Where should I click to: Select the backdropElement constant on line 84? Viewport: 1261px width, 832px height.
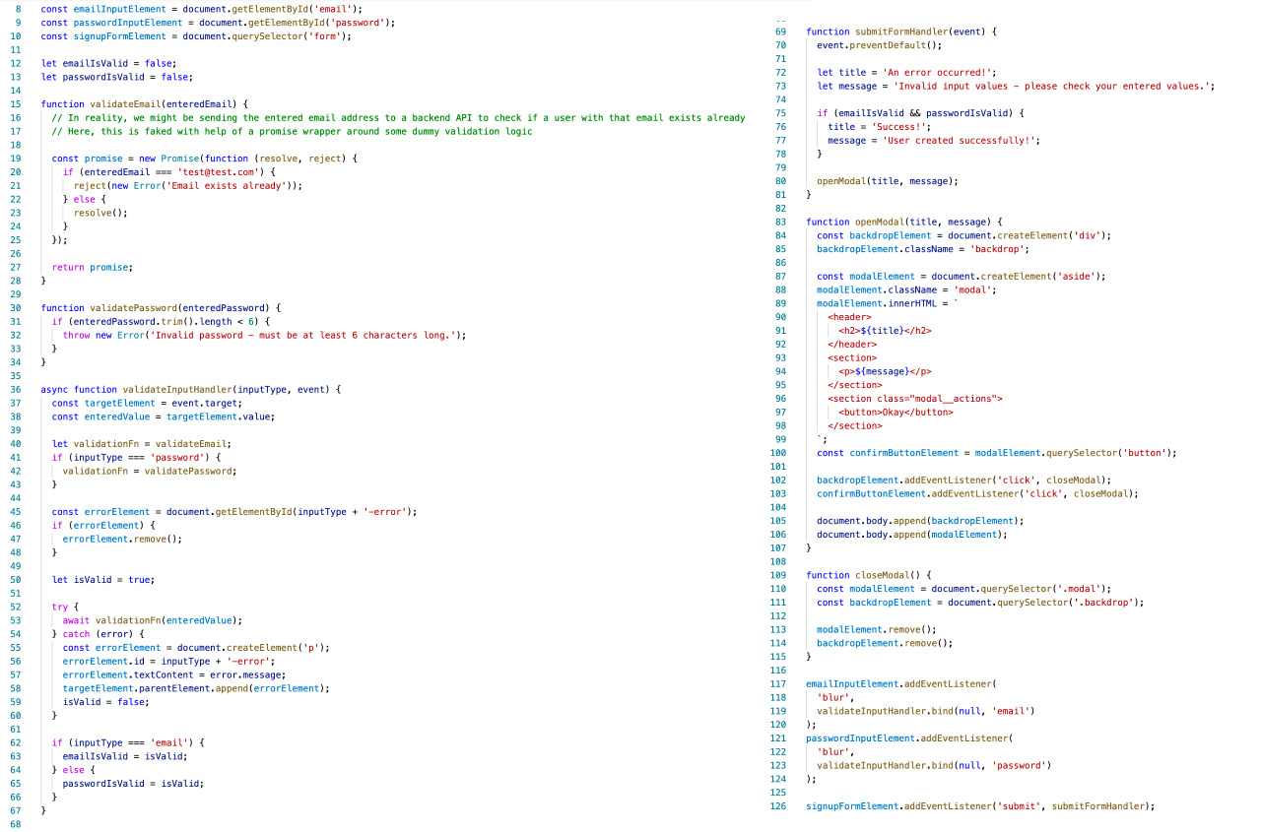coord(888,234)
